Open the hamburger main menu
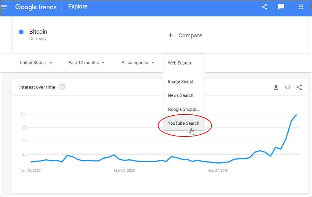This screenshot has height=197, width=312. click(4, 7)
